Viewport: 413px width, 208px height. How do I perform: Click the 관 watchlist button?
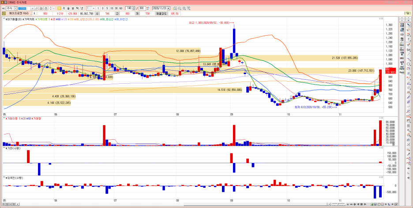[x=41, y=8]
